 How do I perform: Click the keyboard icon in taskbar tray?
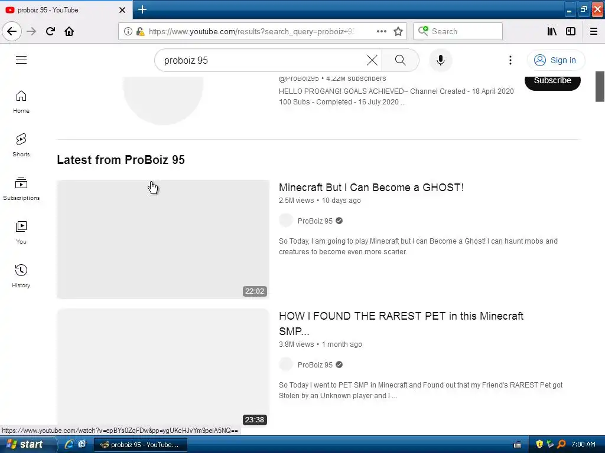pyautogui.click(x=518, y=445)
